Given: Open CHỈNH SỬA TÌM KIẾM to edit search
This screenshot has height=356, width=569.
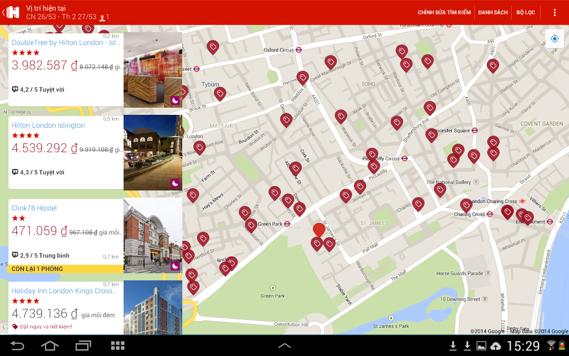Looking at the screenshot, I should [x=444, y=12].
